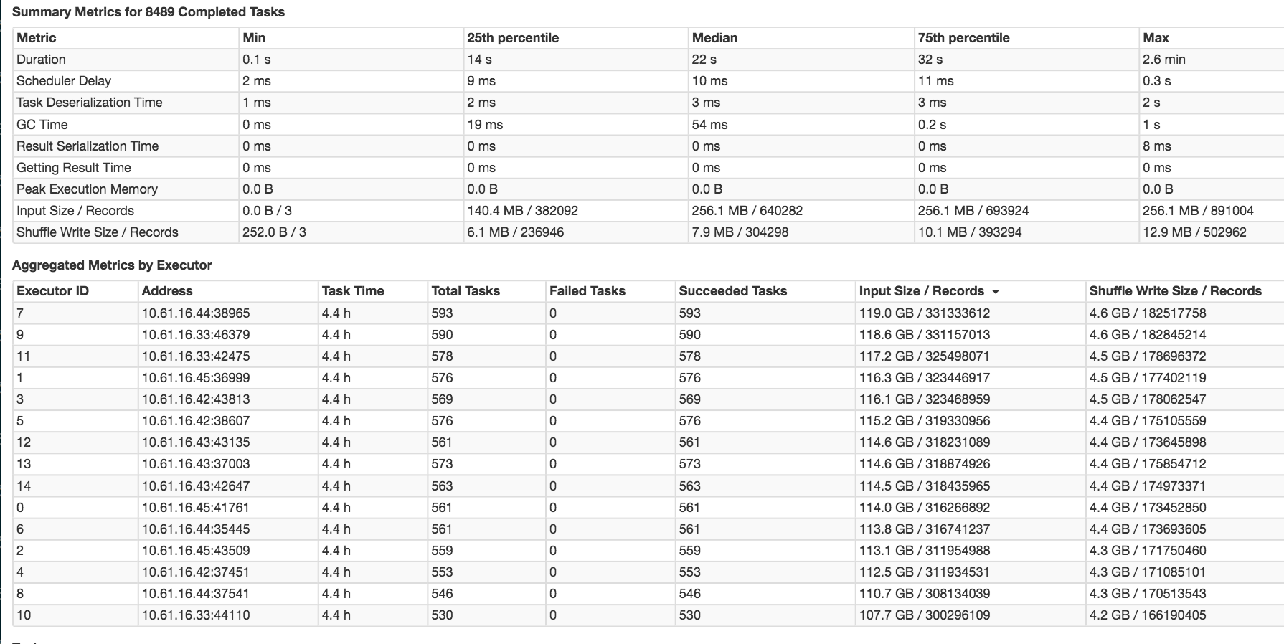Click the Metric column header
Screen dimensions: 1284x644
click(x=37, y=38)
